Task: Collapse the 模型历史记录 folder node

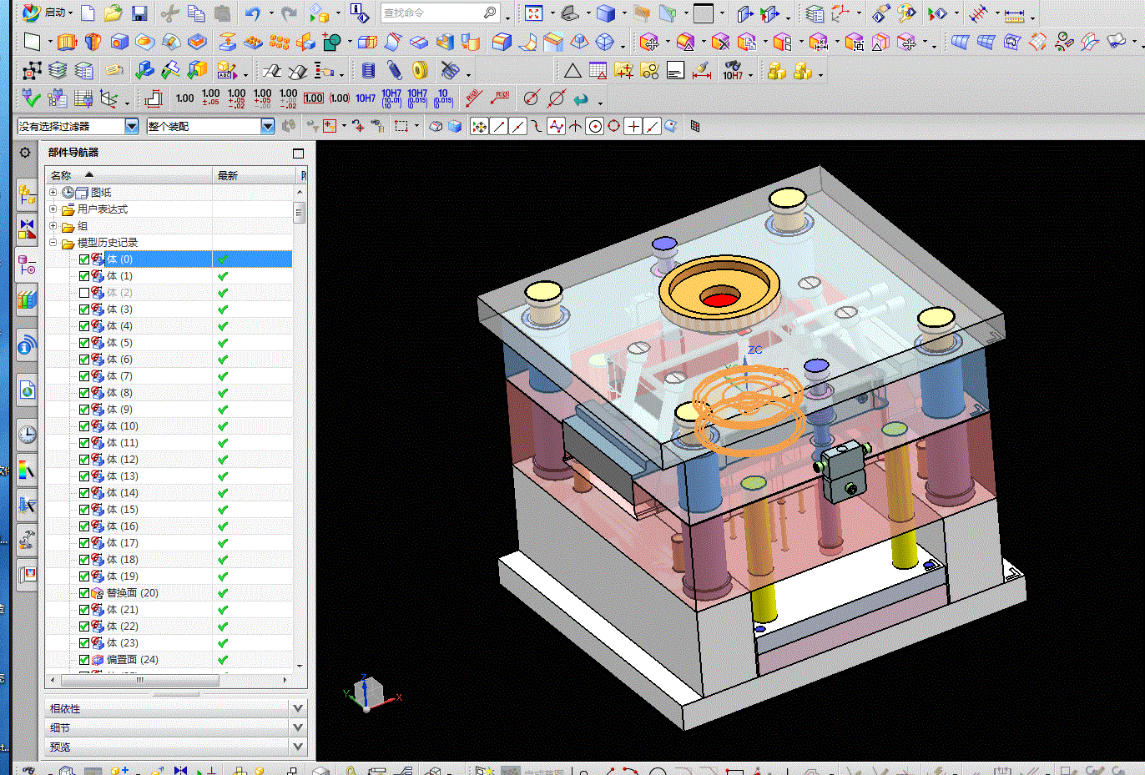Action: (53, 243)
